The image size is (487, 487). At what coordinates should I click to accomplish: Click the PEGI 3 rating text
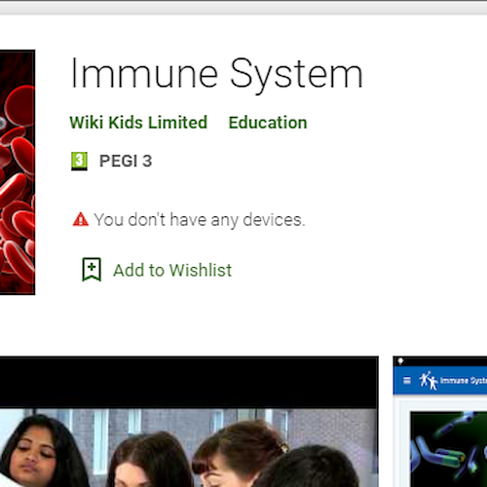point(126,161)
